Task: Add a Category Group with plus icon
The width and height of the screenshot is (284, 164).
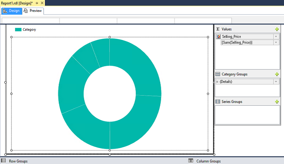Action: (x=277, y=74)
